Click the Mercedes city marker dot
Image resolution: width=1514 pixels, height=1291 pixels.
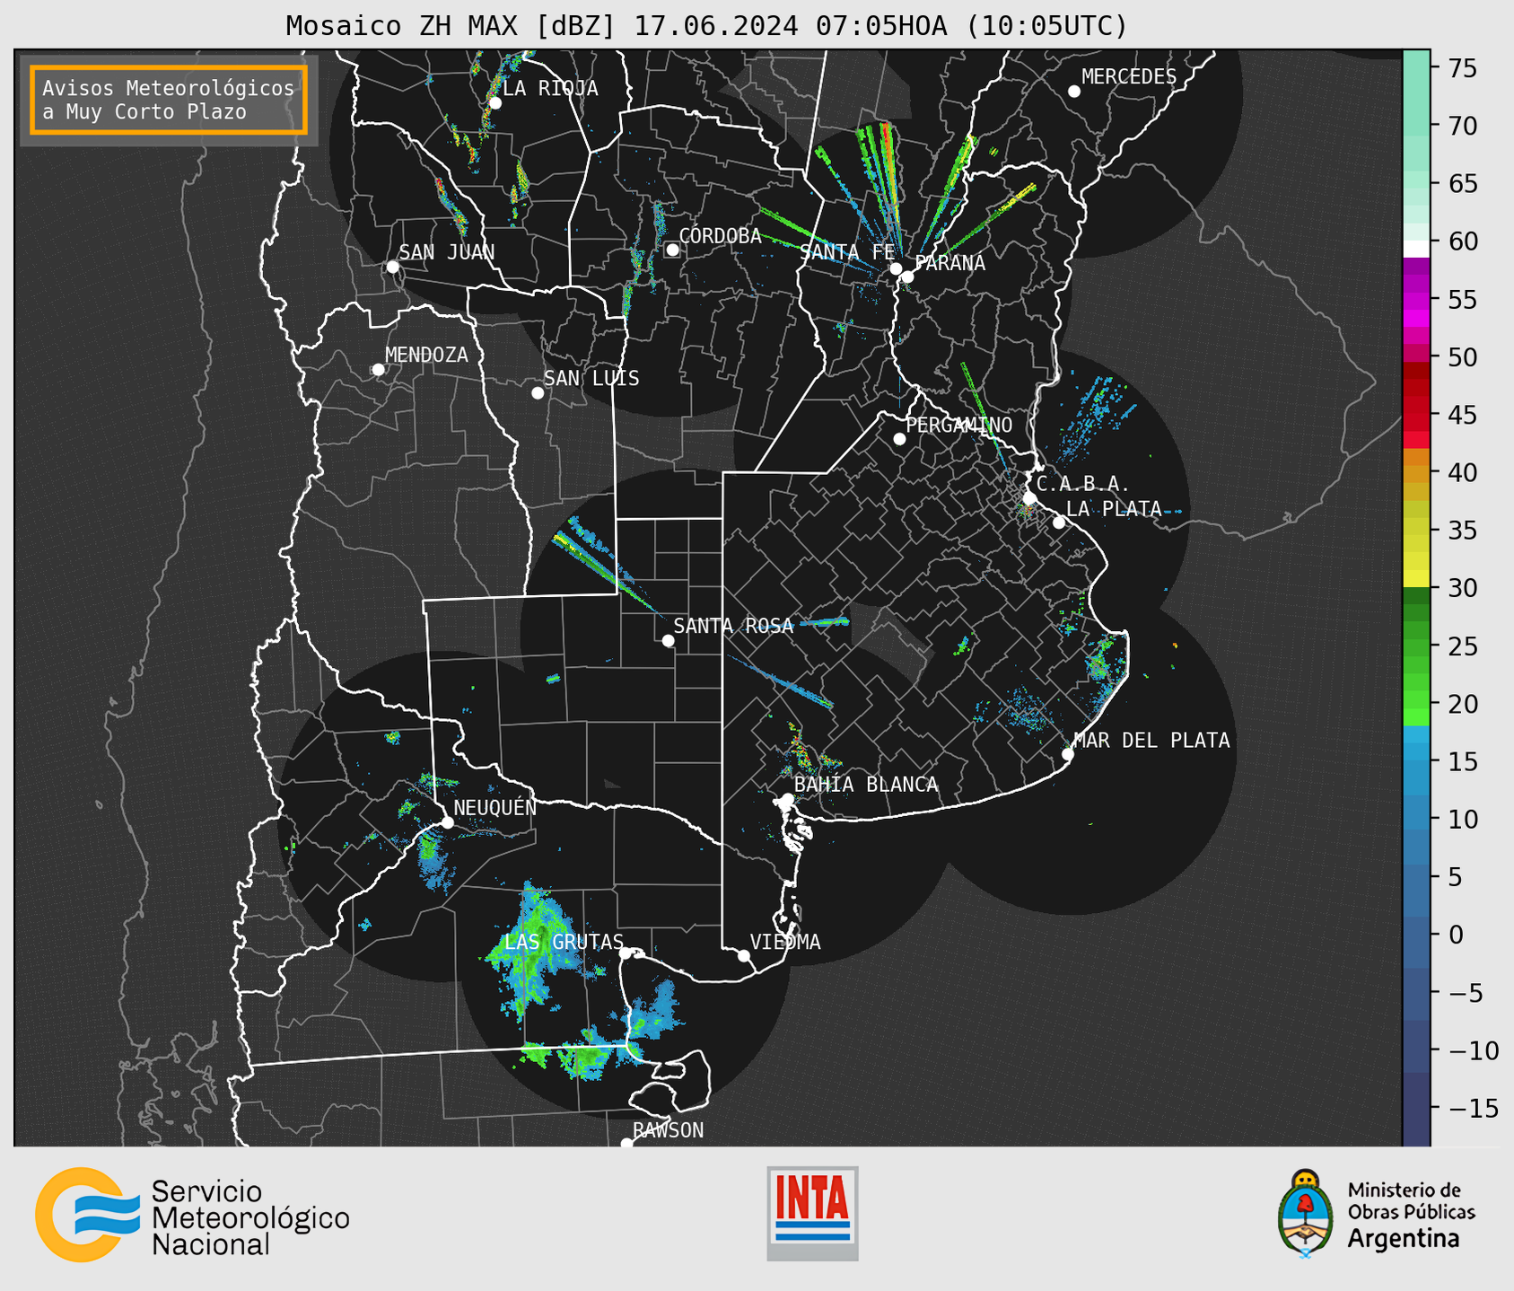1073,92
